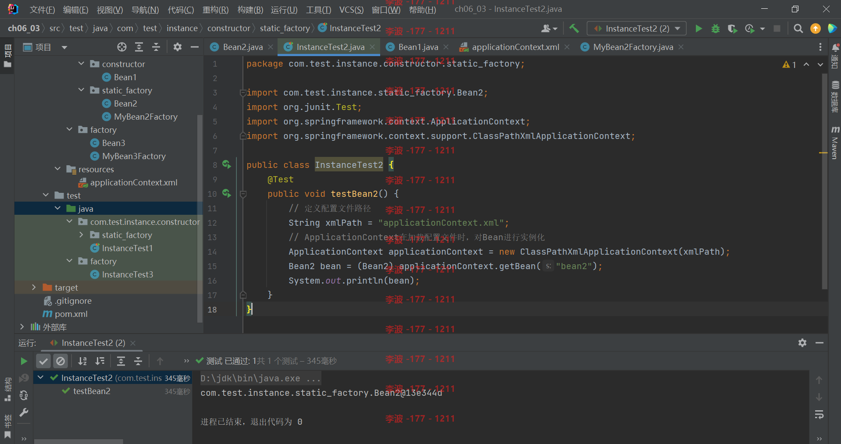Start debugging with the bug icon
The height and width of the screenshot is (444, 841).
(x=716, y=28)
